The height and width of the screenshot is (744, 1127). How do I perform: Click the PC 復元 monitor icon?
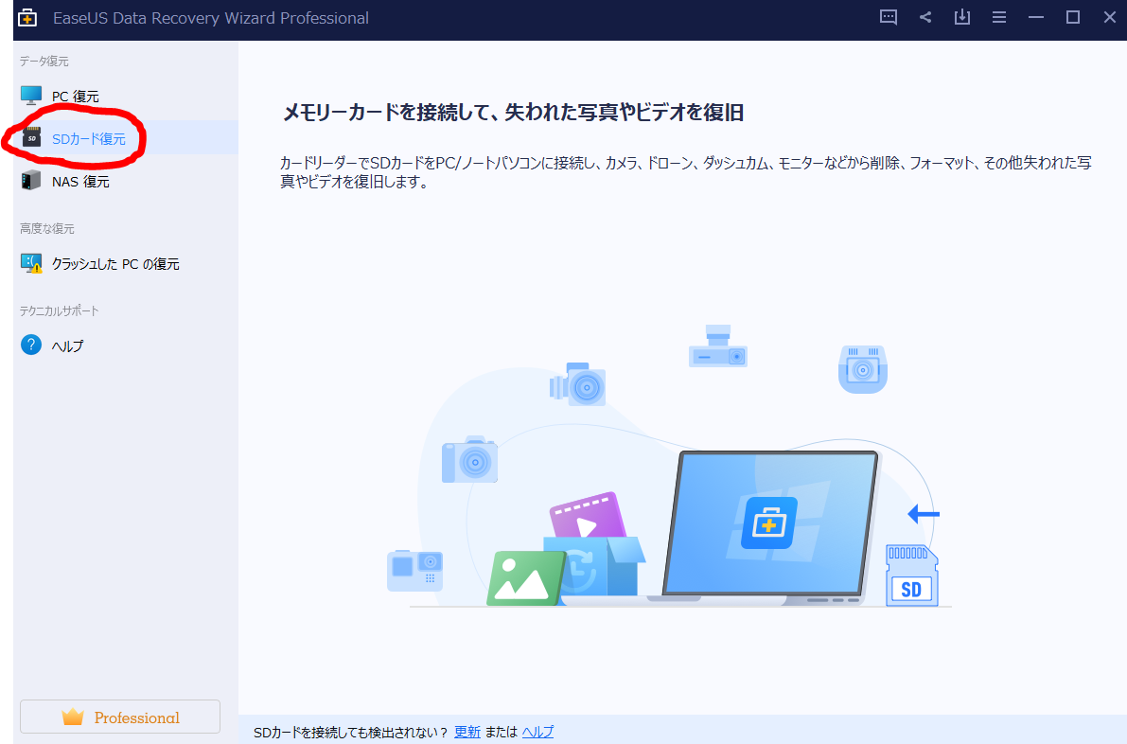pos(31,95)
